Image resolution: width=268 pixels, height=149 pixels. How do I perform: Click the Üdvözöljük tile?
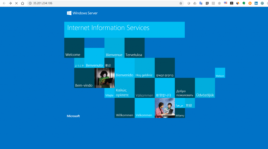click(205, 88)
